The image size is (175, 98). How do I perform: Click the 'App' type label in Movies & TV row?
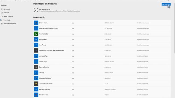pyautogui.click(x=73, y=62)
